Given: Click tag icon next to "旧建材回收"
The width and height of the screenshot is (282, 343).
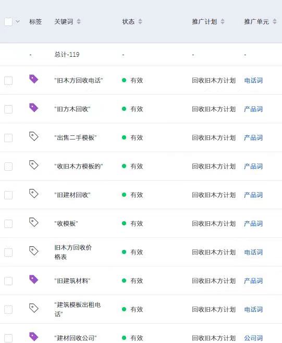Looking at the screenshot, I should 34,194.
